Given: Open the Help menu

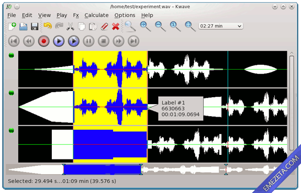Looking at the screenshot, I should (147, 15).
